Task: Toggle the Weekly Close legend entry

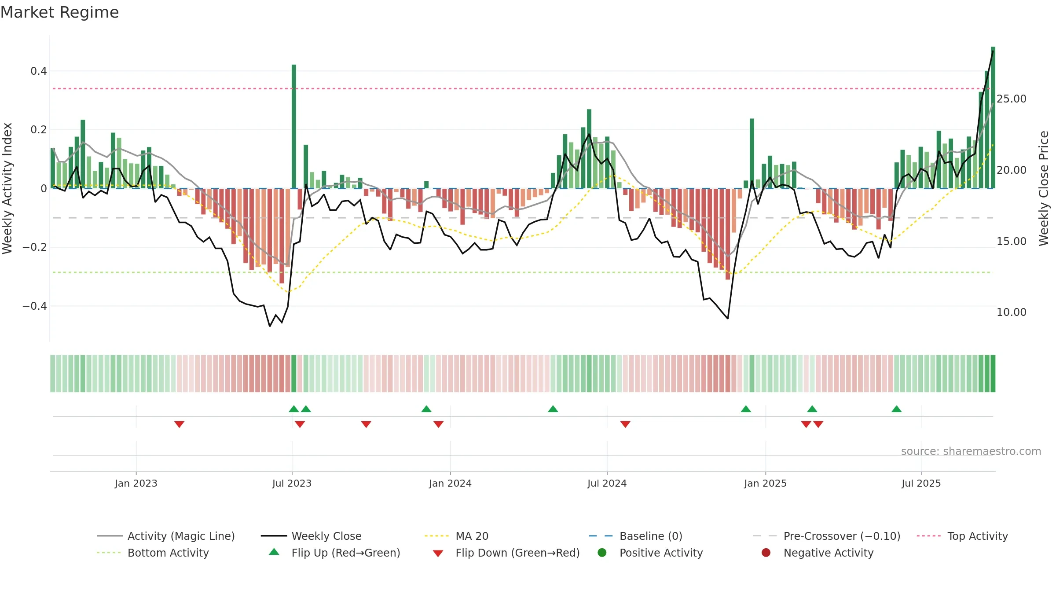Action: [311, 536]
